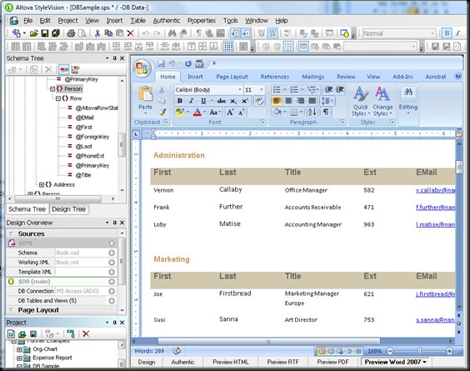Click the Grow Font icon
This screenshot has width=470, height=371.
230,113
